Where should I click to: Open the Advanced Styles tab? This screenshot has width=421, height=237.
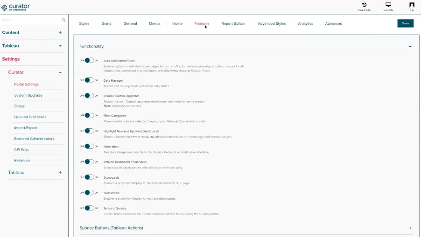coord(272,24)
